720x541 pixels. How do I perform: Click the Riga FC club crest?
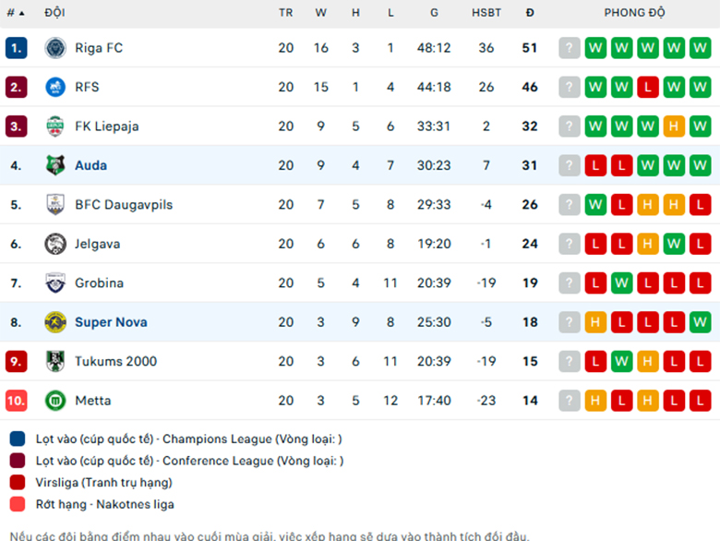[x=55, y=48]
